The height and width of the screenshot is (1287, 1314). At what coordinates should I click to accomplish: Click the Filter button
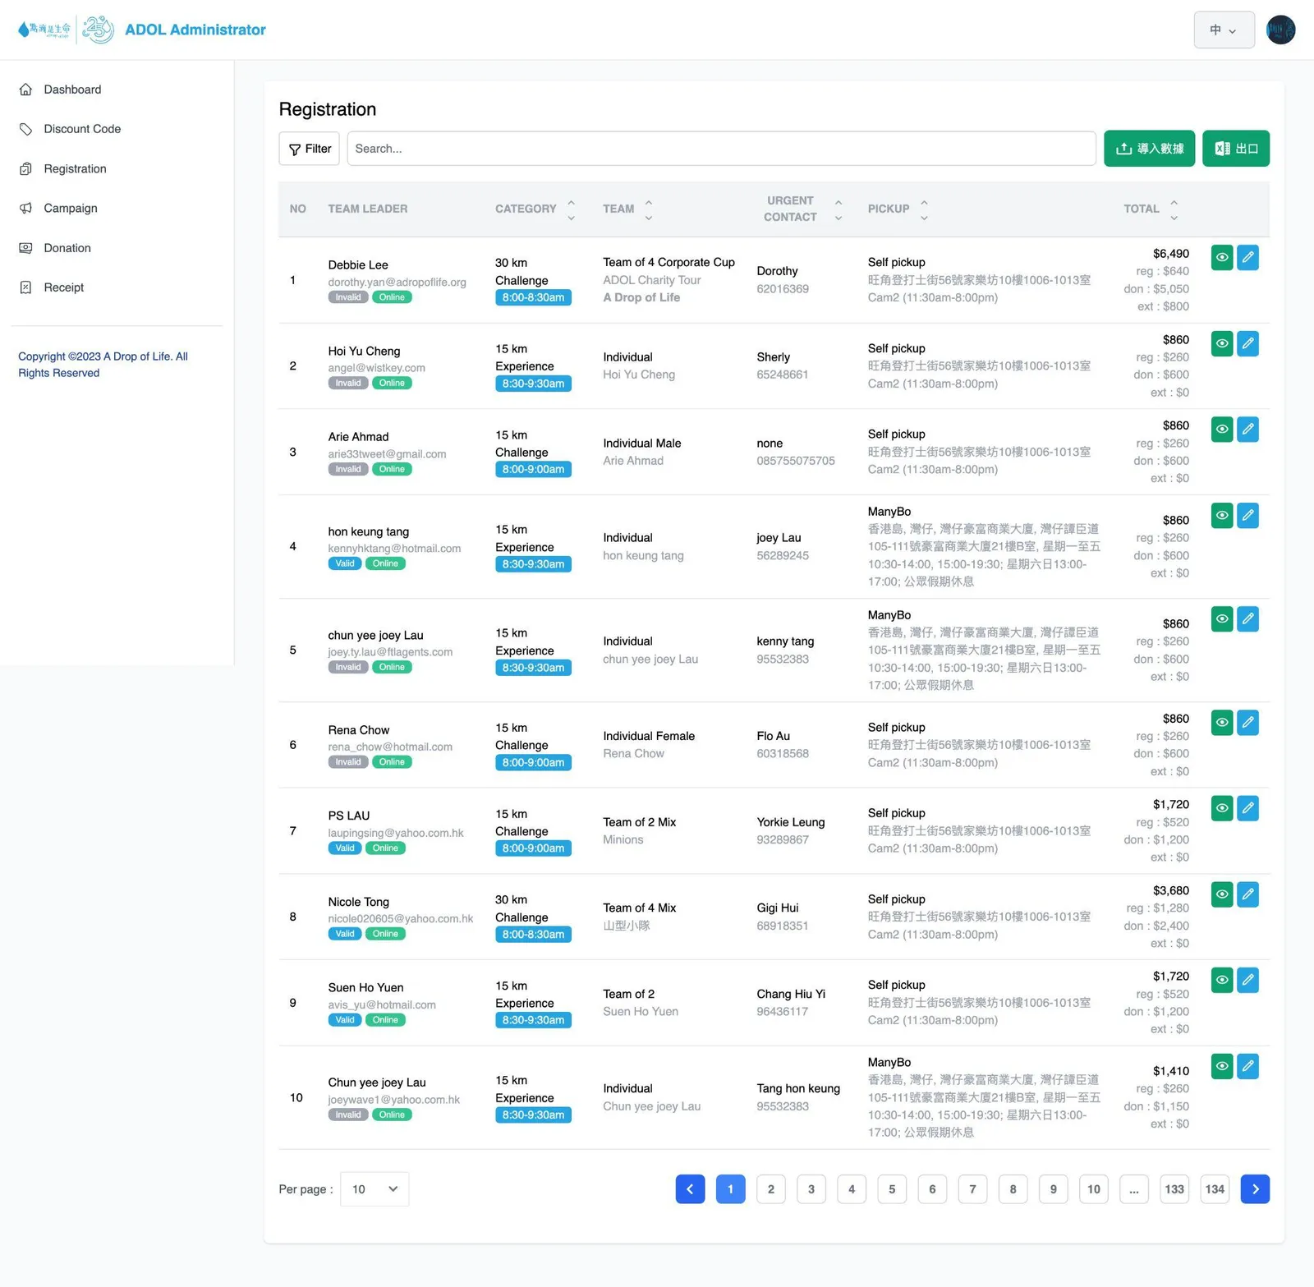(x=310, y=149)
